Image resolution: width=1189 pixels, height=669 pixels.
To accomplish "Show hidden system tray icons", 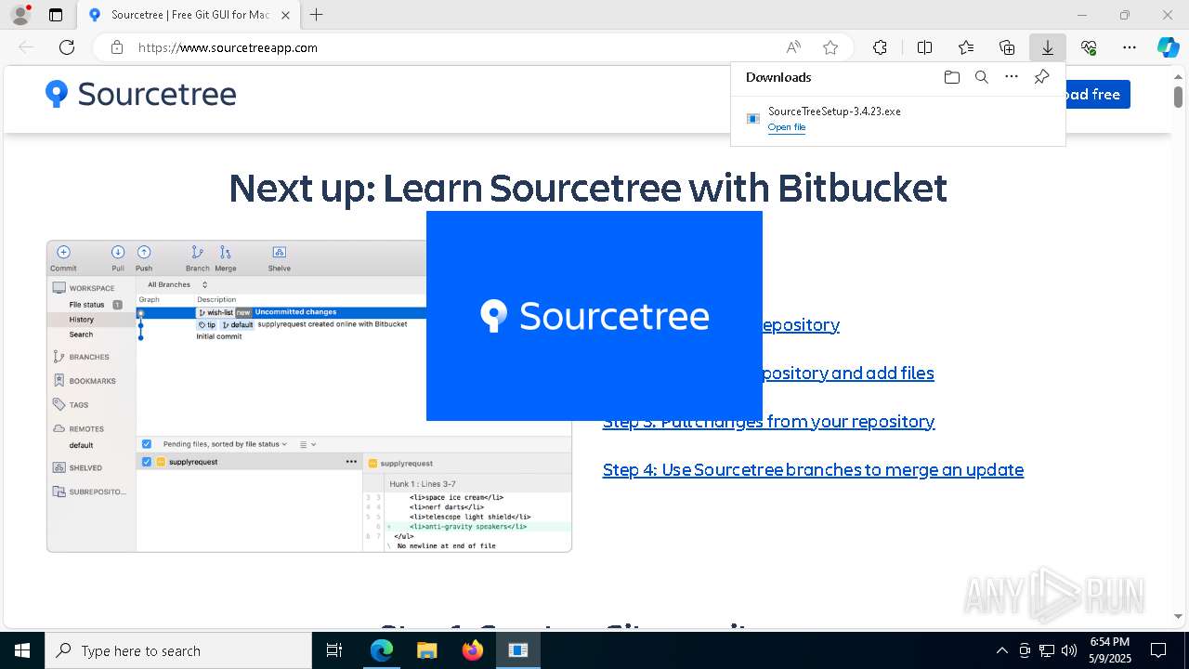I will pyautogui.click(x=1001, y=650).
